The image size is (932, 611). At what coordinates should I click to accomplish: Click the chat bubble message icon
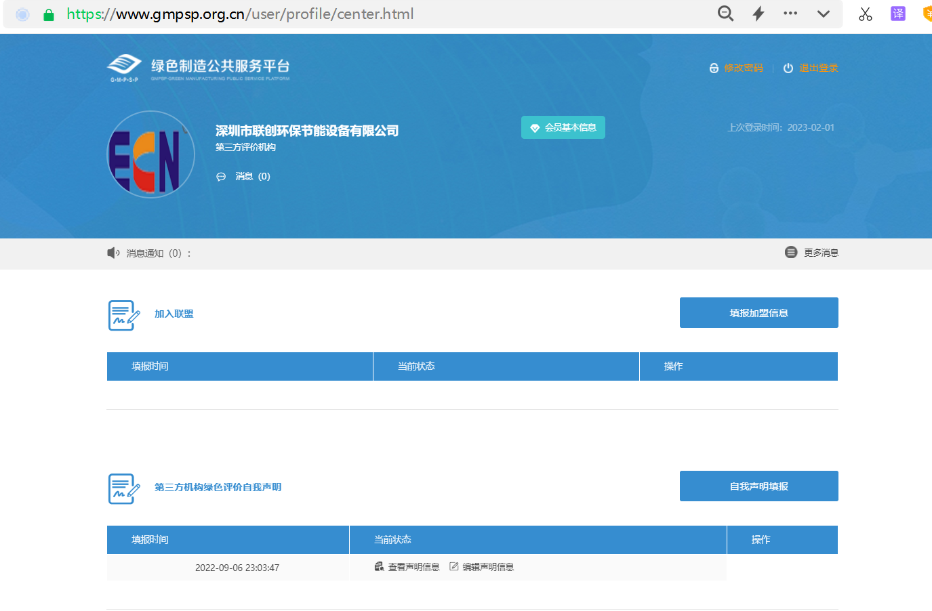[x=221, y=177]
